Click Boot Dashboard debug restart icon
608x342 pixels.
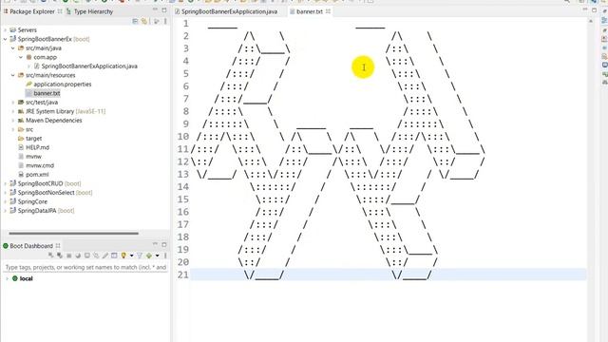pyautogui.click(x=60, y=256)
